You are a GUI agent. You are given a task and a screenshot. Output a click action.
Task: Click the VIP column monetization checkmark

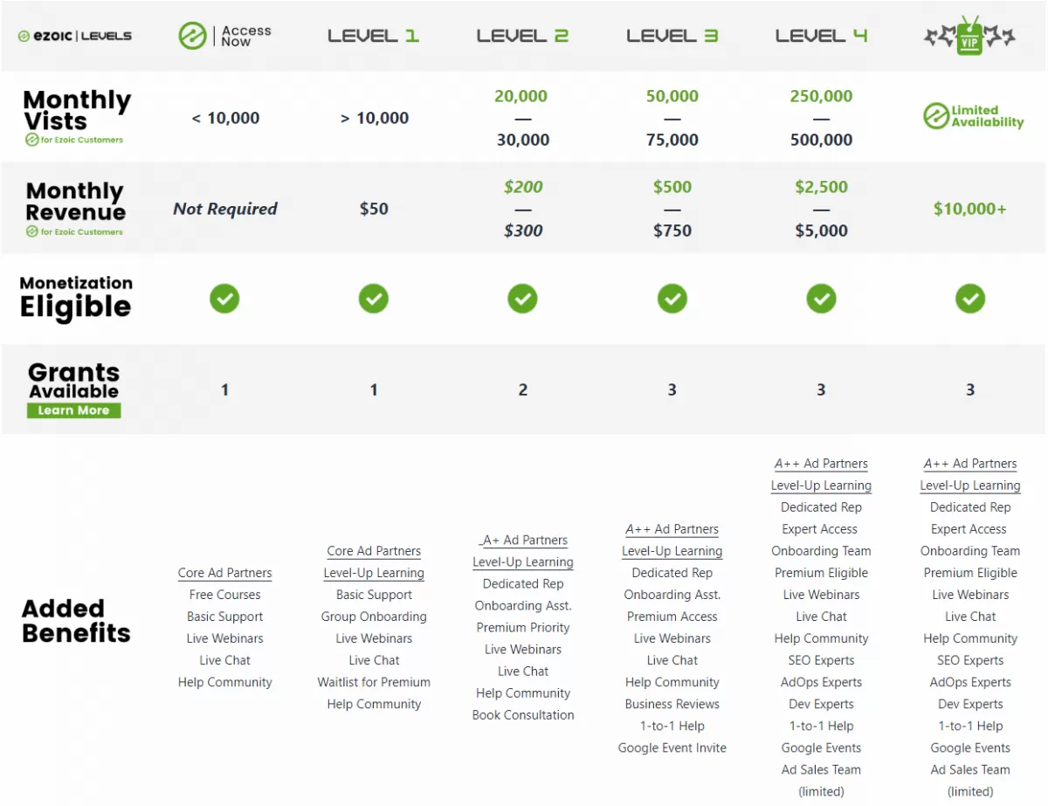(x=970, y=299)
